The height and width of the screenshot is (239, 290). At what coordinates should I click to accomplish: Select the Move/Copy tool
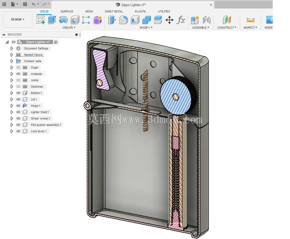pyautogui.click(x=169, y=20)
